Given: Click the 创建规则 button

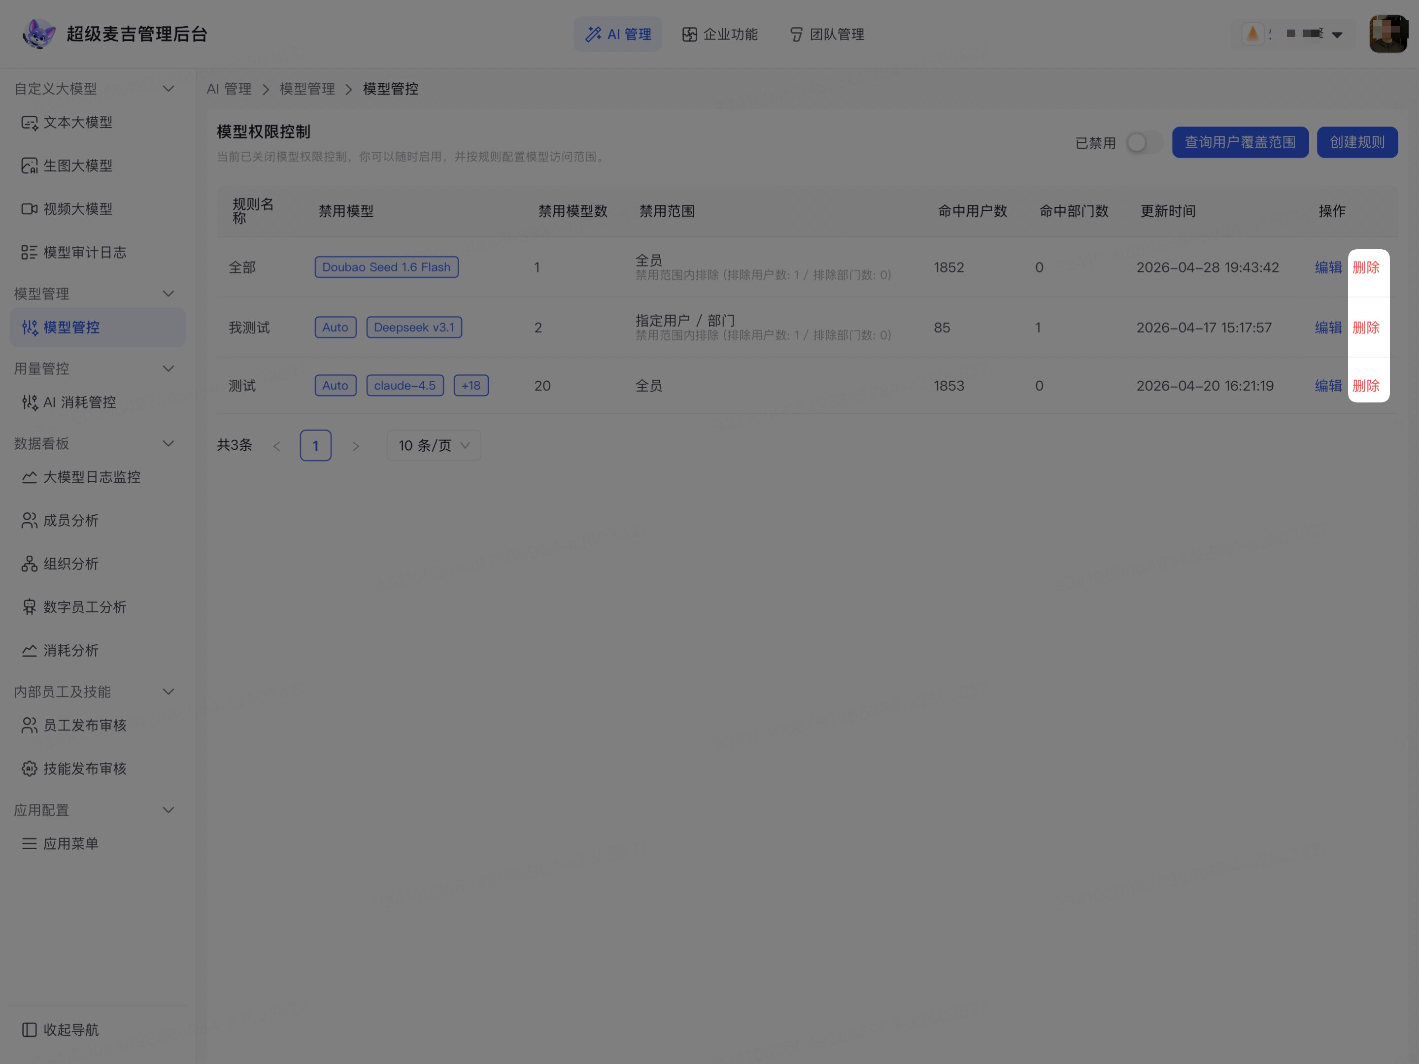Looking at the screenshot, I should click(1357, 142).
